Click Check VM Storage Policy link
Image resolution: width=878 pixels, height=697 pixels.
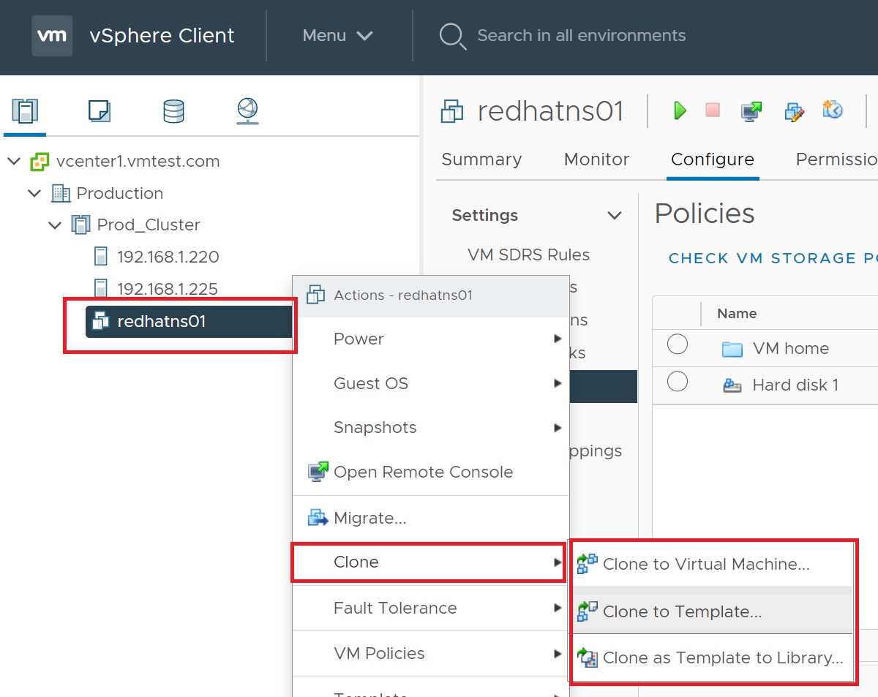point(772,258)
